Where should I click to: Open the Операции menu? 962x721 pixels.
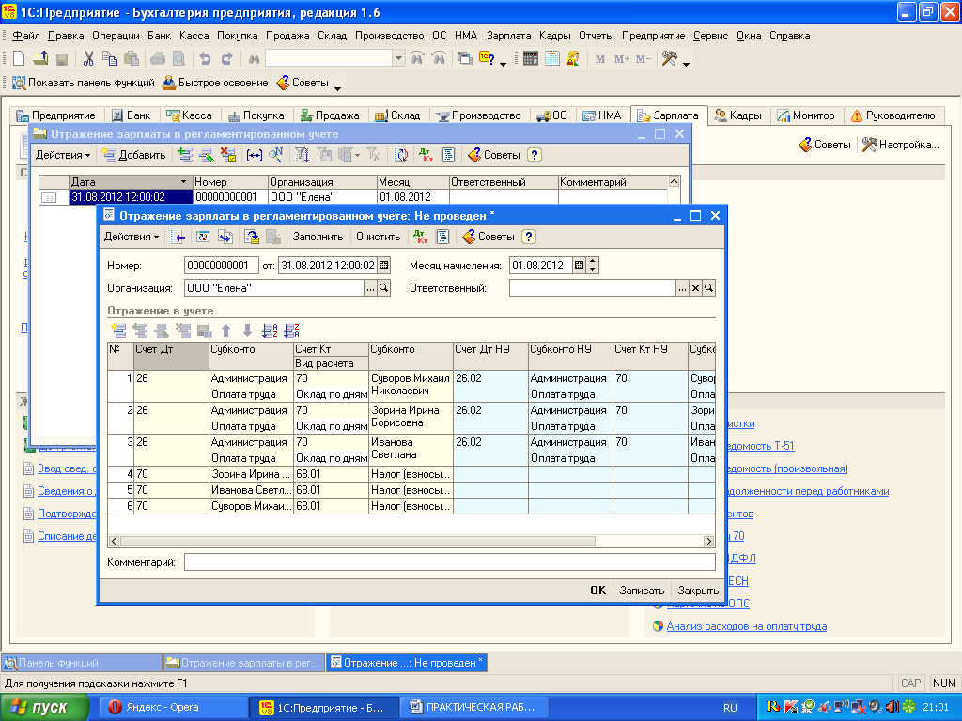click(116, 36)
